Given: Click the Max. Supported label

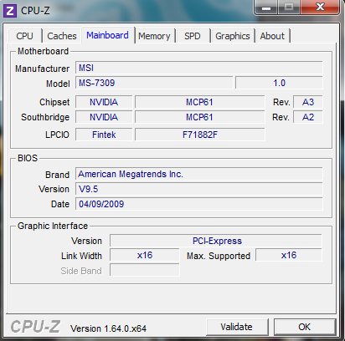Looking at the screenshot, I should point(219,256).
